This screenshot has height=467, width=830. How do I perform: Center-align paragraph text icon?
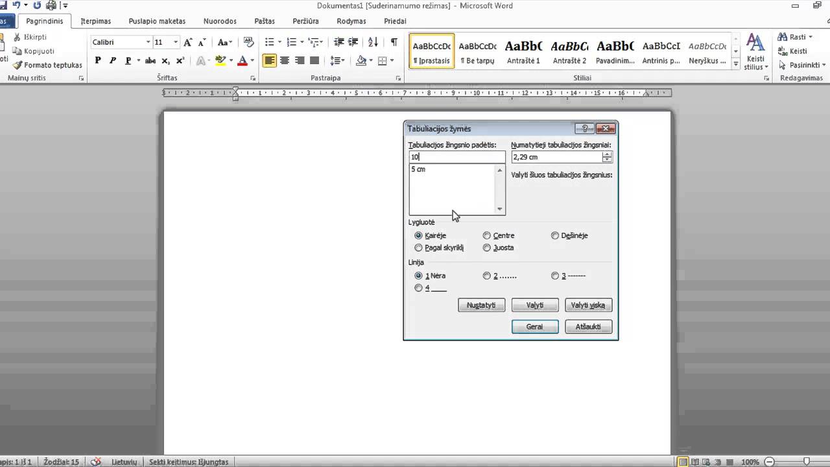285,60
